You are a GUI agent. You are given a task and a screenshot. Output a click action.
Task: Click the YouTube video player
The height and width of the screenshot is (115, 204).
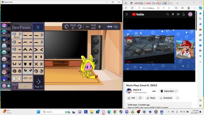(x=159, y=50)
